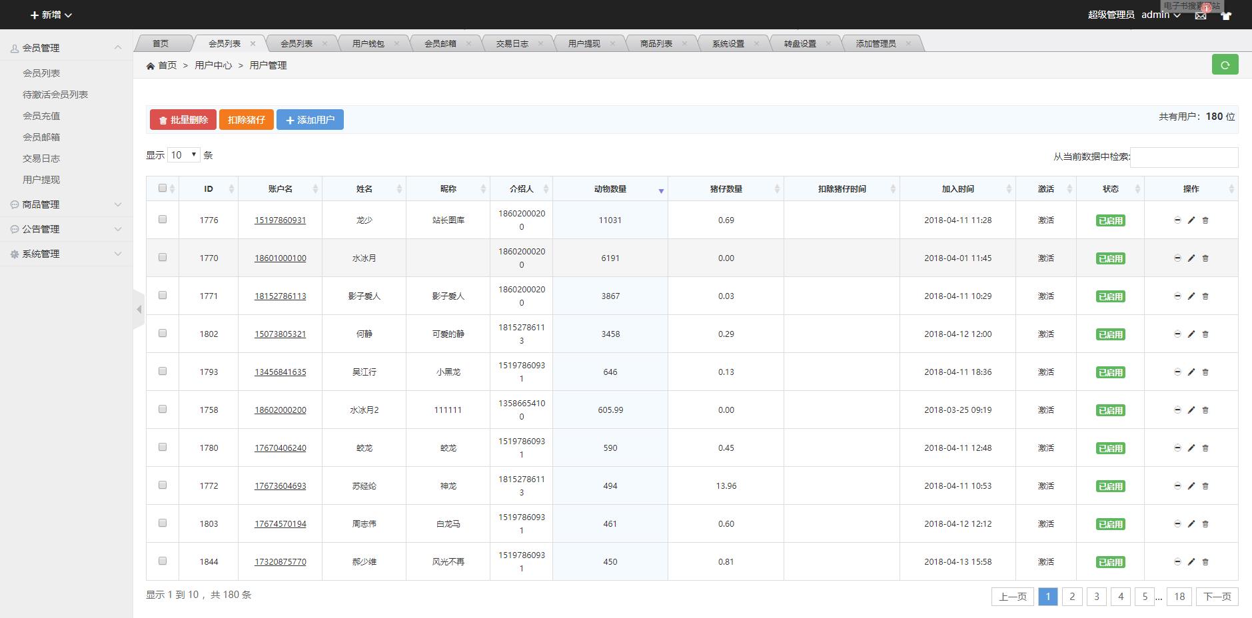This screenshot has height=618, width=1252.
Task: Click the blue 添加用户 button
Action: [310, 120]
